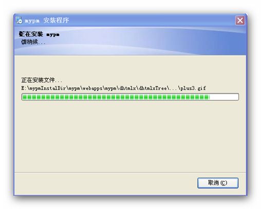Click the 取消 (C) cancel button
Image resolution: width=261 pixels, height=209 pixels.
(x=218, y=183)
